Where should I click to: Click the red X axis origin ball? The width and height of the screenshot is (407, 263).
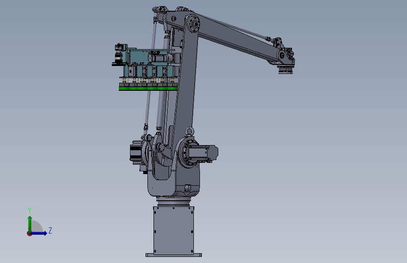tap(29, 234)
